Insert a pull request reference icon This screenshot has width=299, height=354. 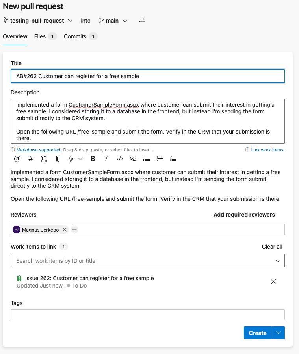click(44, 159)
